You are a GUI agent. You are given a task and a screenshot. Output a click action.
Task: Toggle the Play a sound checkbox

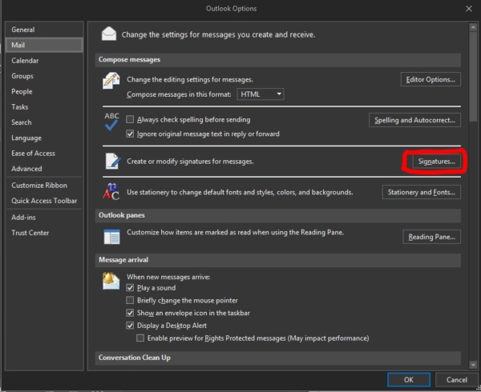(x=130, y=288)
